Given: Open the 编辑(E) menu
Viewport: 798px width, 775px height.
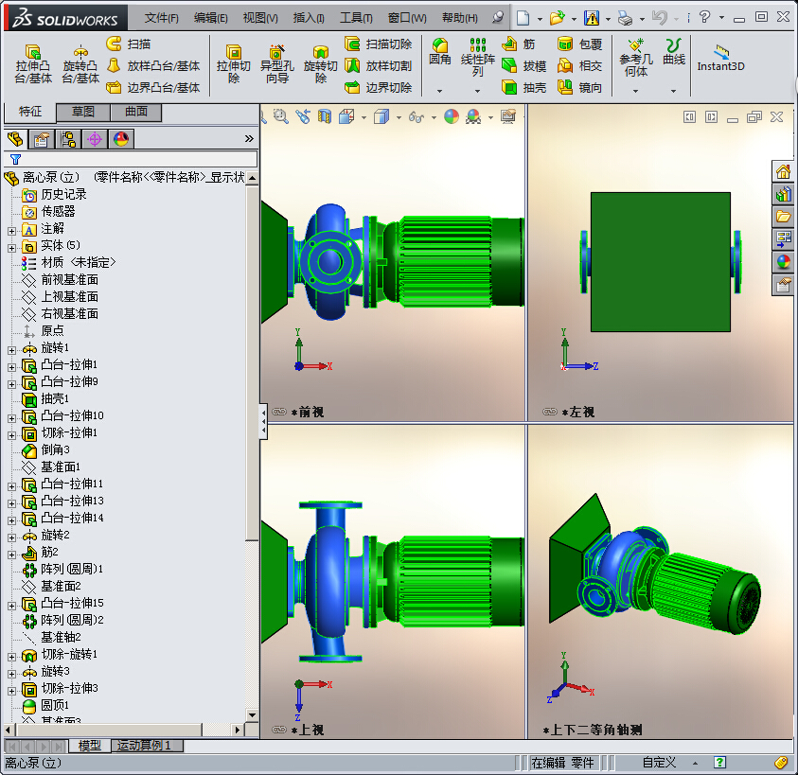Looking at the screenshot, I should pos(211,18).
